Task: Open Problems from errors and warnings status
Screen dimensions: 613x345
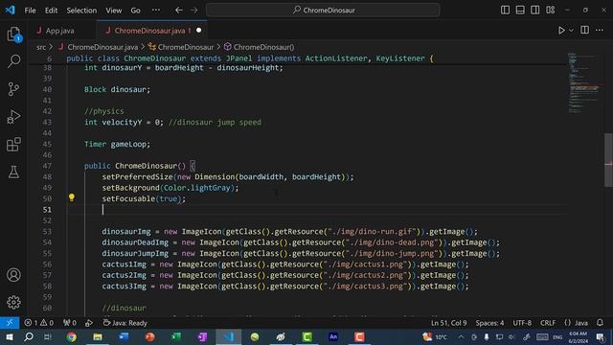Action: [38, 323]
